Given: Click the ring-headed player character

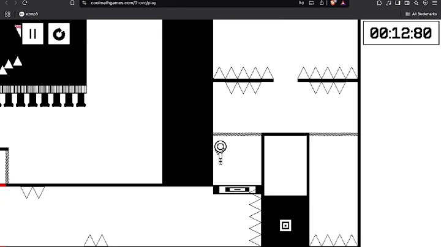Looking at the screenshot, I should 221,152.
